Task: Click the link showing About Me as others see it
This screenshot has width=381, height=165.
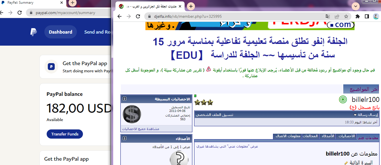Action: pyautogui.click(x=227, y=146)
